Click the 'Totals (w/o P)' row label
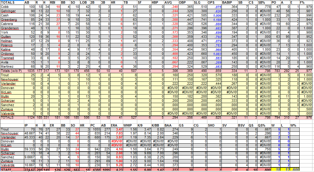Image resolution: width=314 pixels, height=172 pixels. pos(12,71)
